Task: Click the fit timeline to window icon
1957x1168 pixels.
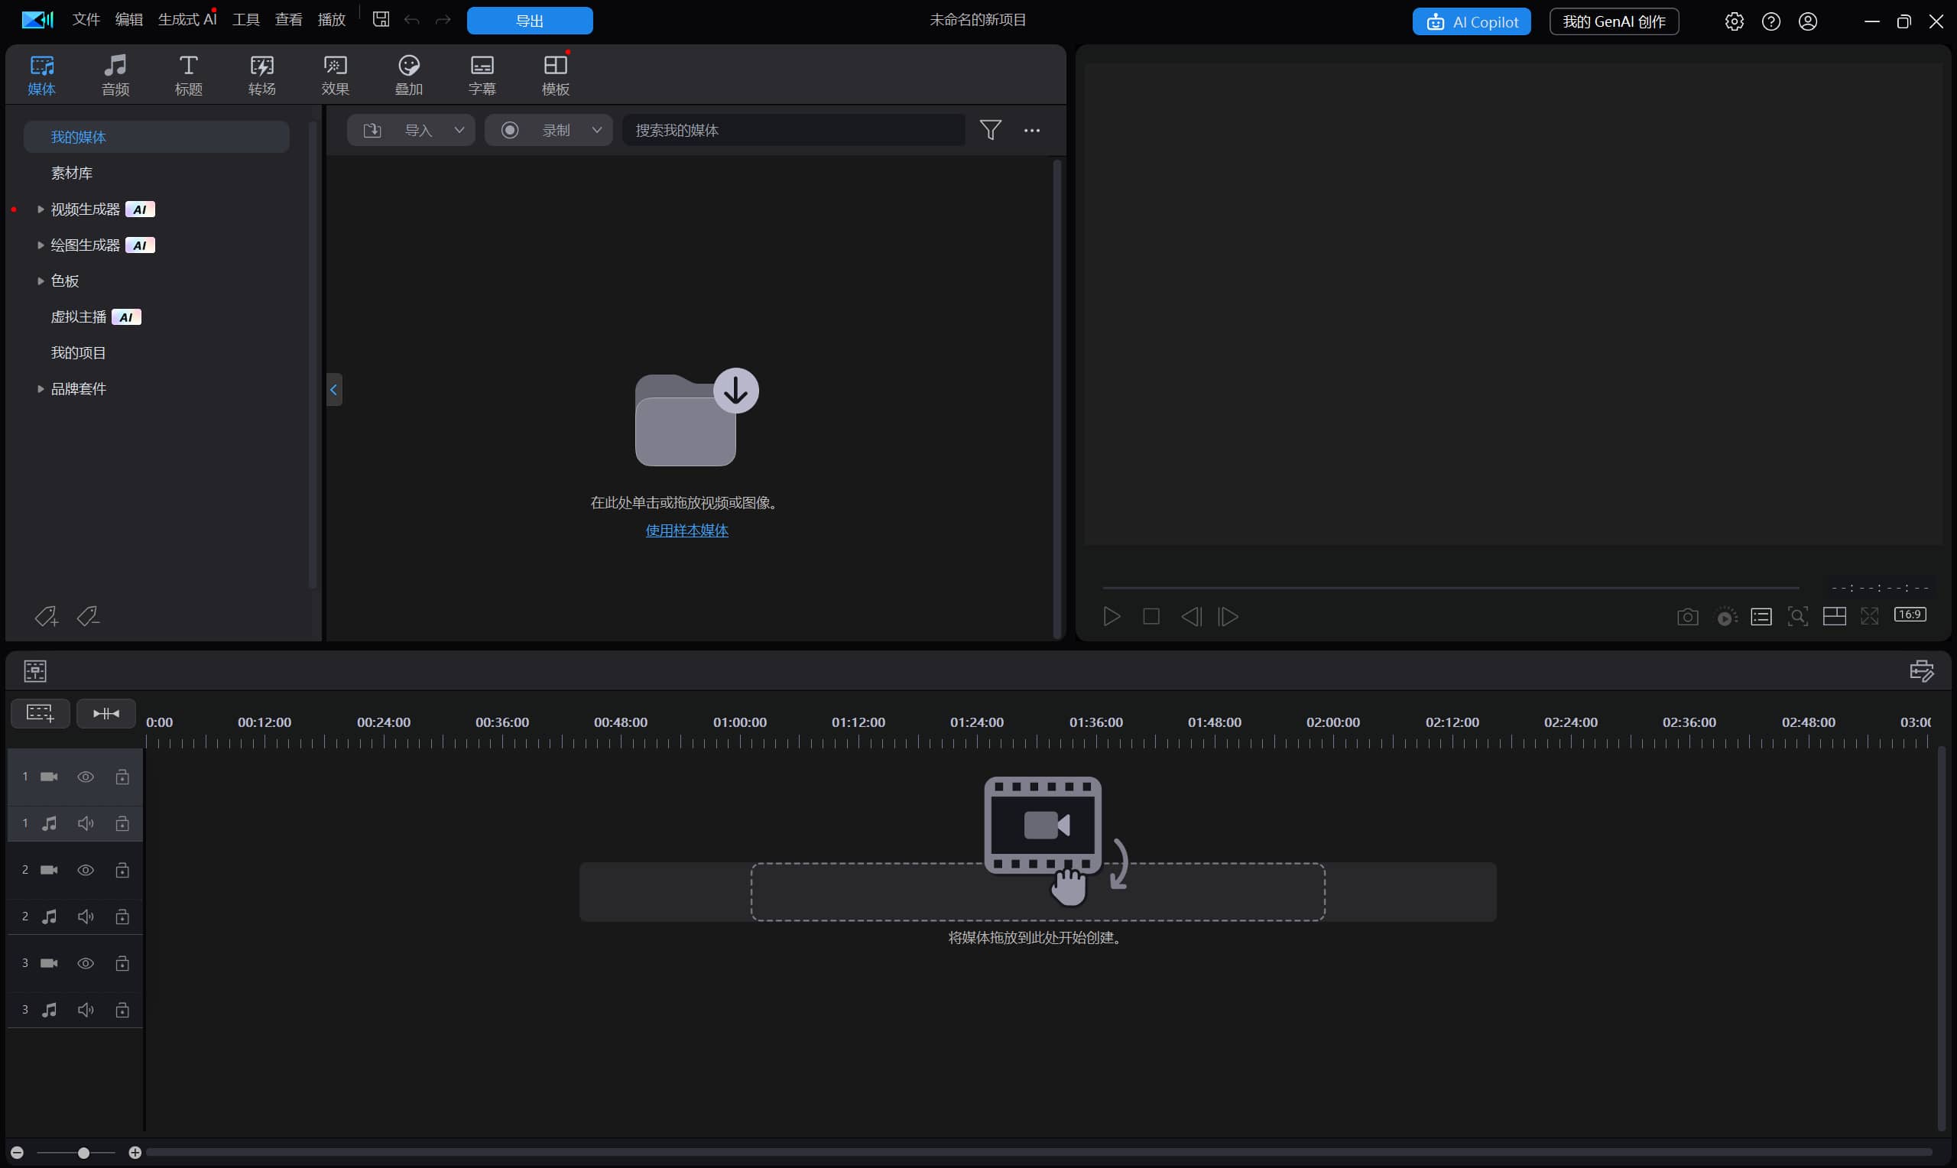Action: [x=106, y=714]
